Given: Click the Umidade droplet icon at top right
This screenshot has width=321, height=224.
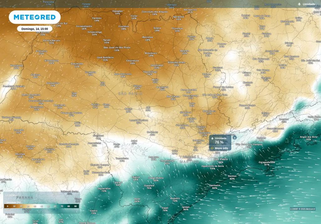Looking at the screenshot, I should tap(299, 4).
